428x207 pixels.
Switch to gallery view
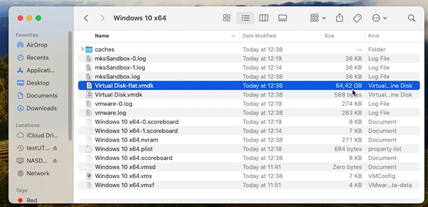[282, 18]
